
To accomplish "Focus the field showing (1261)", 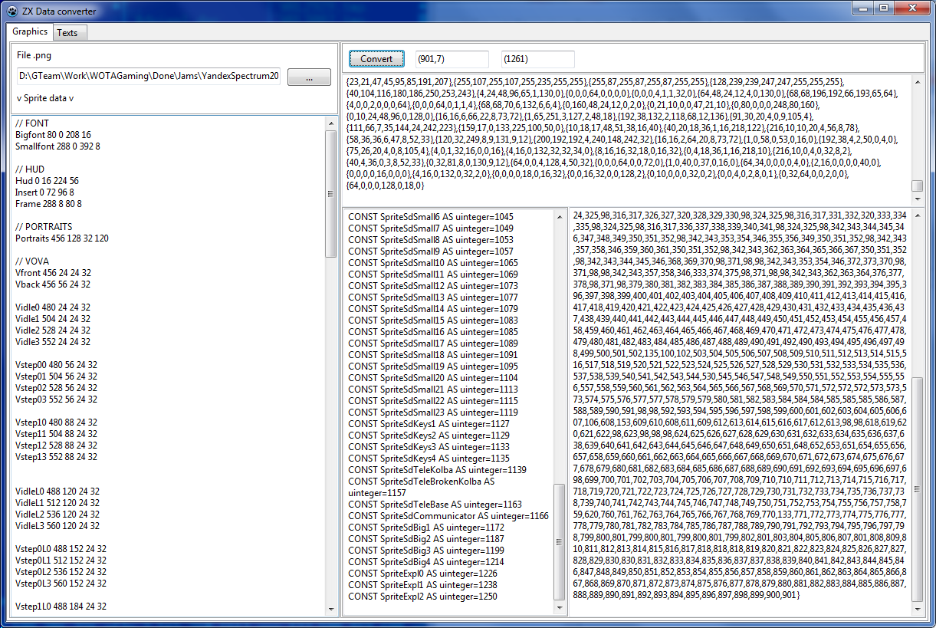I will (537, 59).
